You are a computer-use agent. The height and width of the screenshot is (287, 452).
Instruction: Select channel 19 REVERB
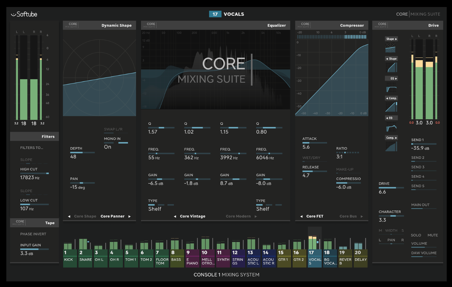345,258
